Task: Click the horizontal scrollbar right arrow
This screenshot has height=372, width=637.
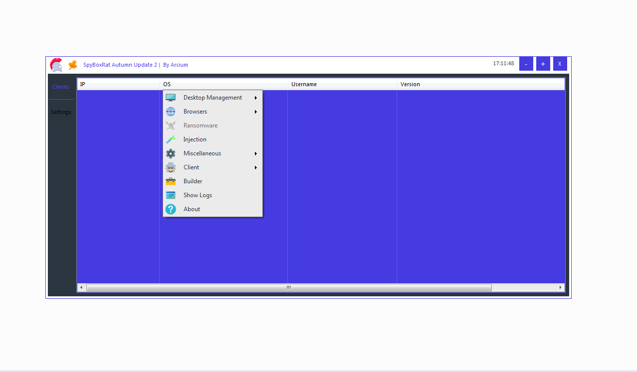Action: tap(560, 287)
